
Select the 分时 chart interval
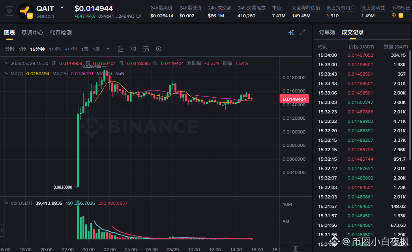(x=10, y=49)
